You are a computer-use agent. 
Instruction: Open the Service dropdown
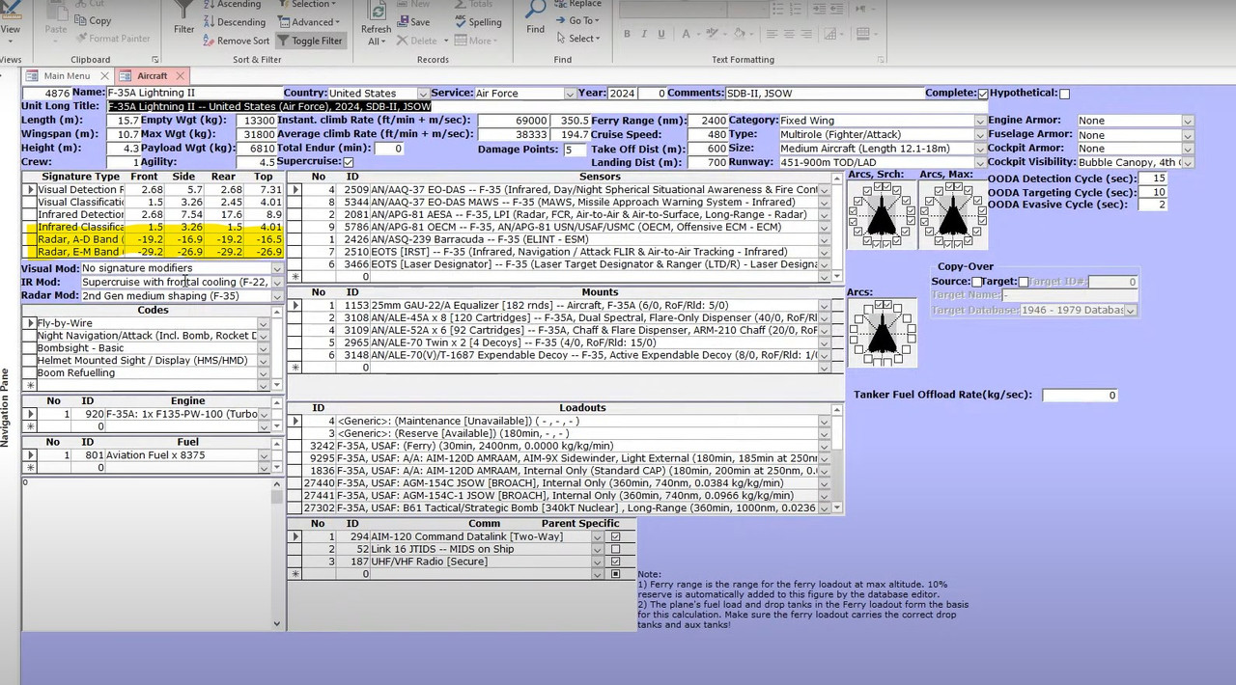tap(570, 94)
